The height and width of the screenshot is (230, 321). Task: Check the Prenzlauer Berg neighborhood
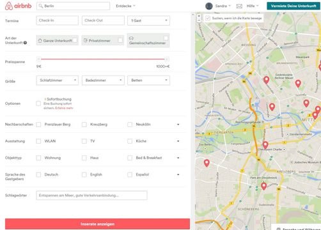[38, 125]
